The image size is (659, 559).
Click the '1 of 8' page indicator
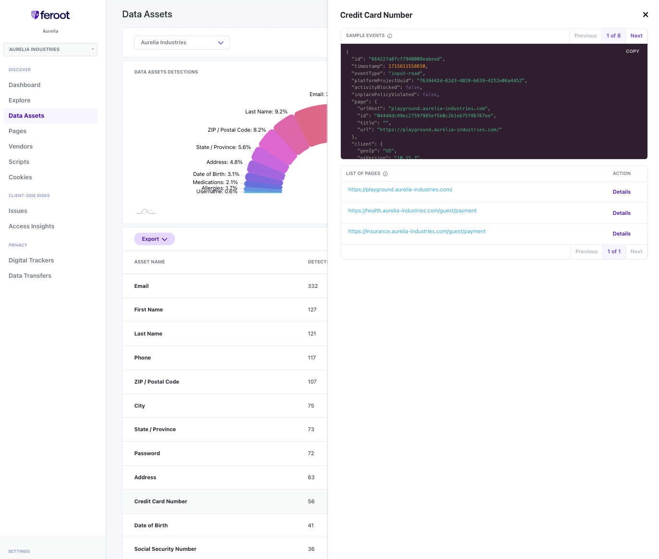[x=613, y=36]
